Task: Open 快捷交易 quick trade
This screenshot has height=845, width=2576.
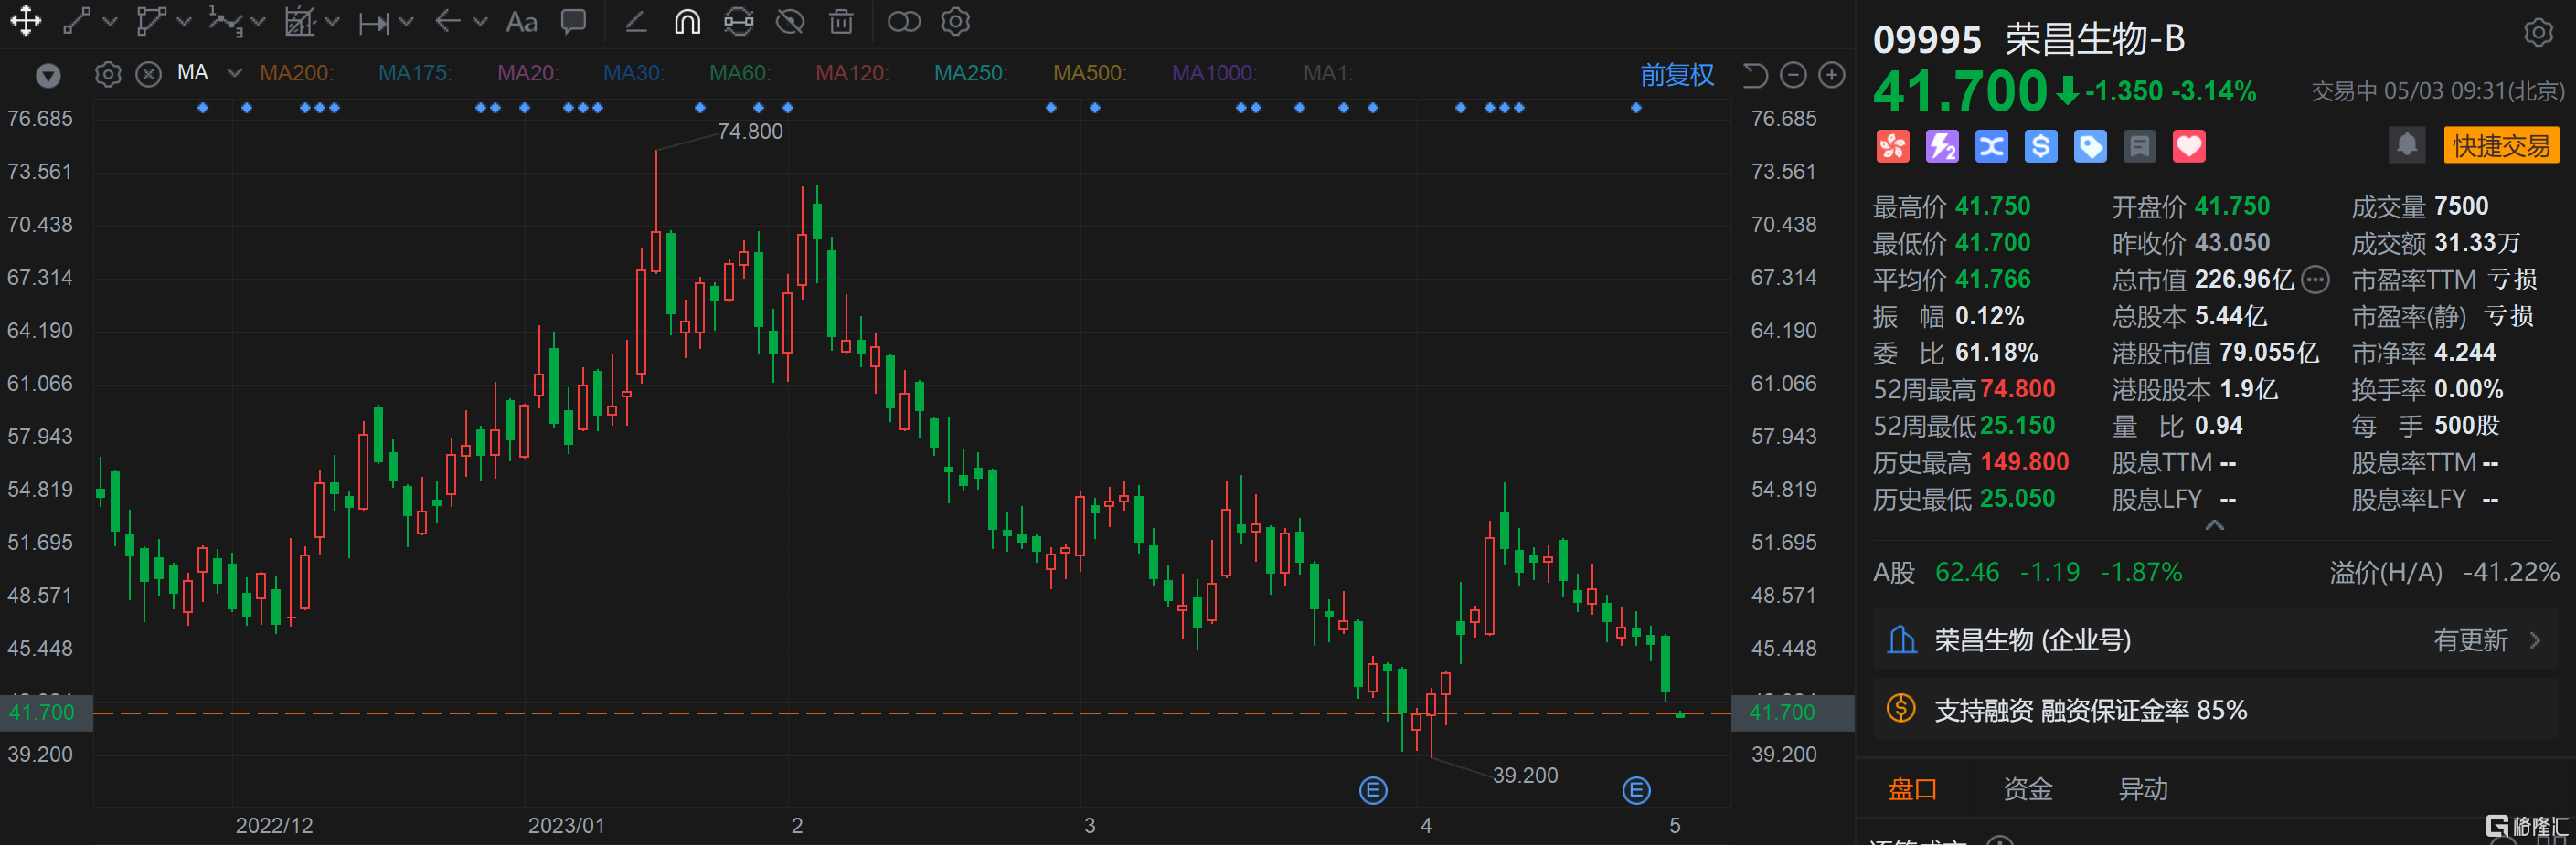Action: 2500,146
